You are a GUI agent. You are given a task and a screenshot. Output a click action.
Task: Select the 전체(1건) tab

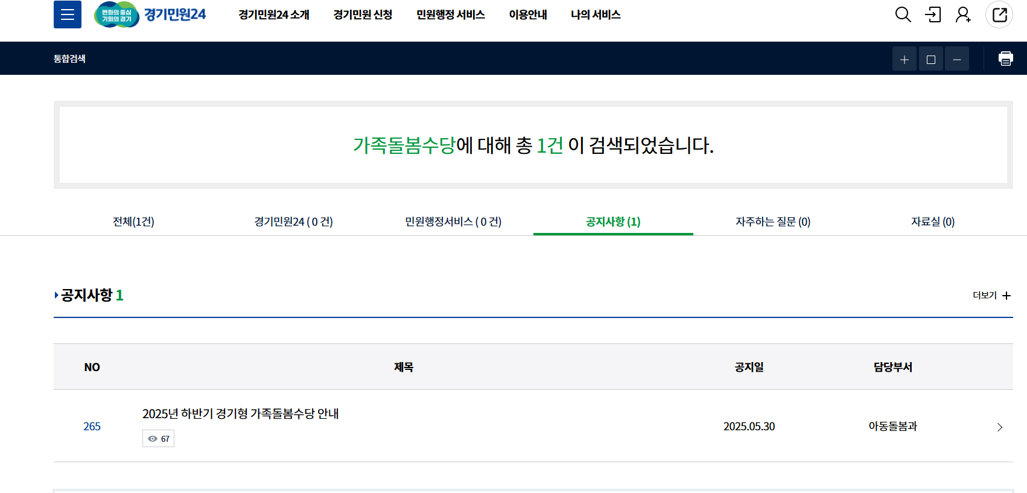pos(133,221)
